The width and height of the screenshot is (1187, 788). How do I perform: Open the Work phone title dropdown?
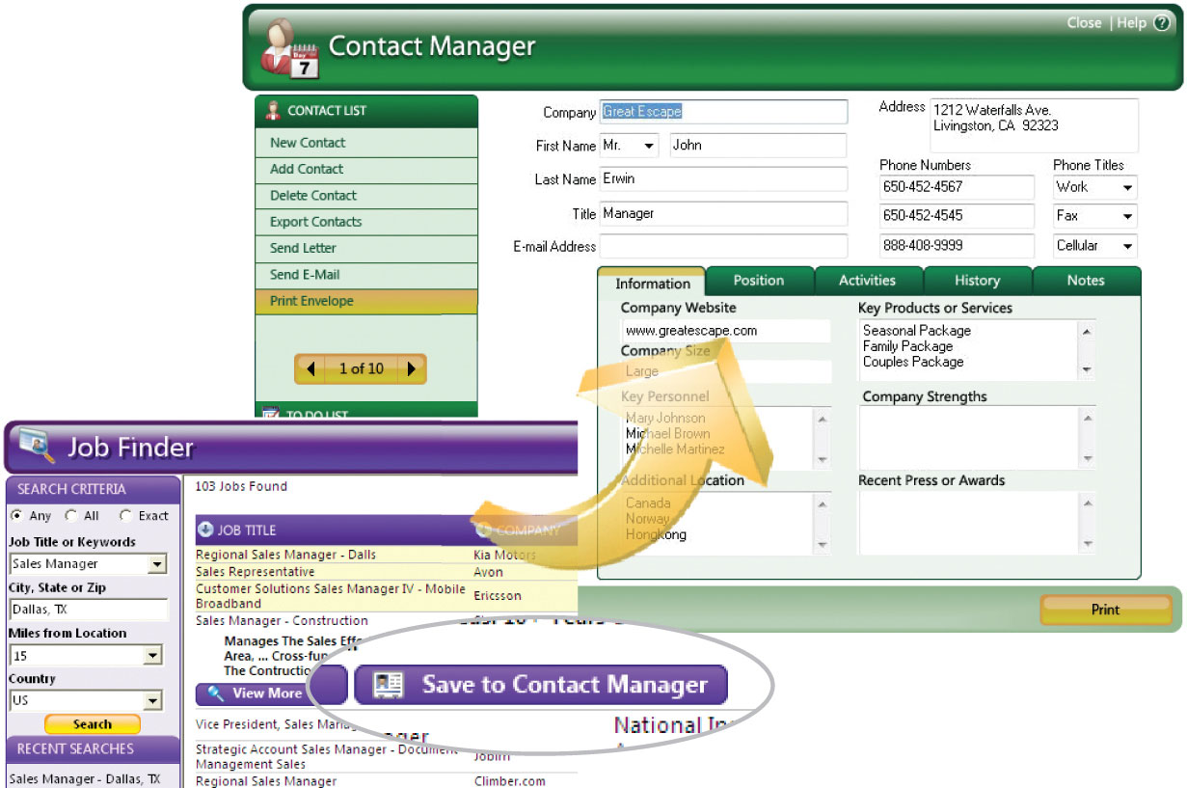point(1126,188)
